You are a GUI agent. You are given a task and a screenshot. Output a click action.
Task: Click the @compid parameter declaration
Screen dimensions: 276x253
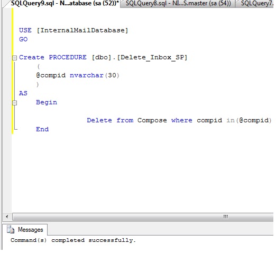pos(51,76)
